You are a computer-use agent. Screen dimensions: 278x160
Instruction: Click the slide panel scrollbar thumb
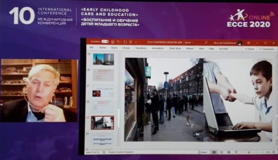[x=119, y=118]
